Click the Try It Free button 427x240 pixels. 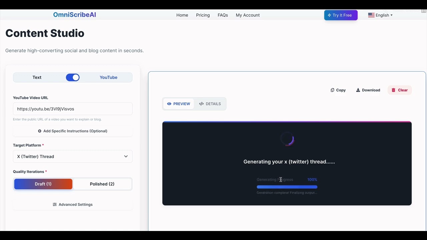tap(341, 15)
